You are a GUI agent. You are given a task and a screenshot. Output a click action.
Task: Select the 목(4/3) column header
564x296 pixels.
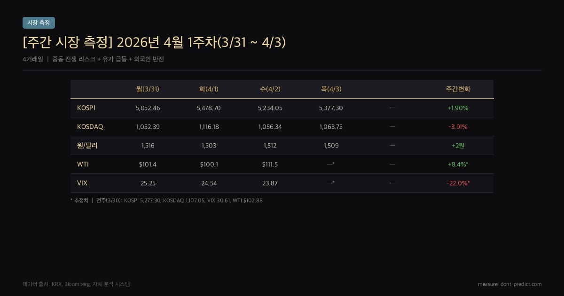point(331,89)
